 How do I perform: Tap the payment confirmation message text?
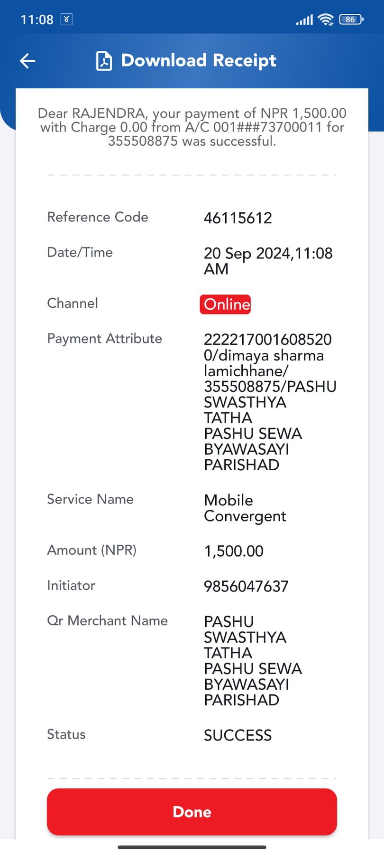(x=192, y=127)
